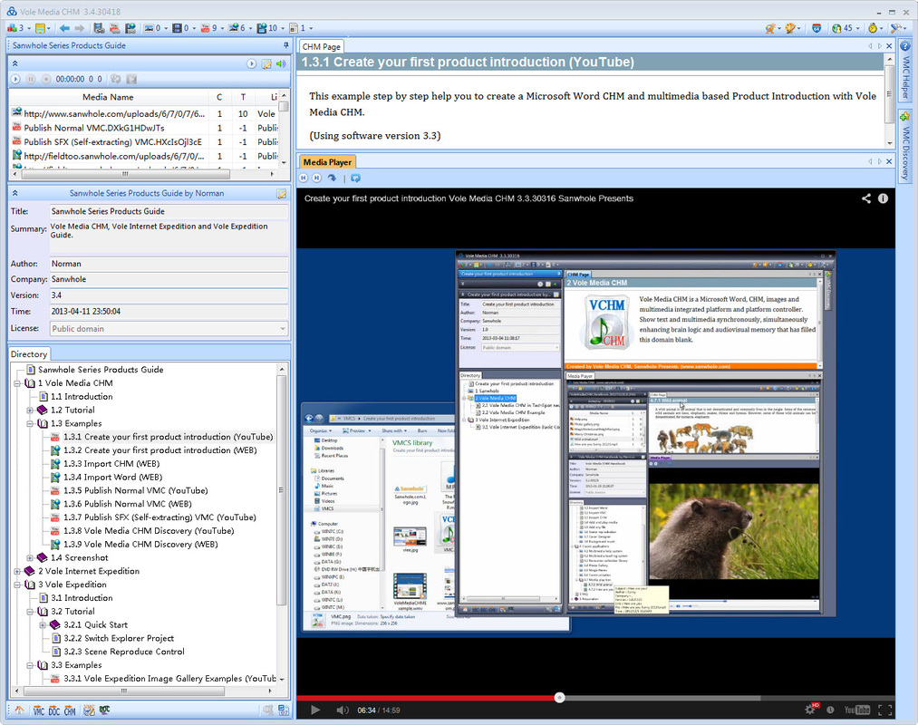
Task: Click YouTube logo in video player
Action: coord(857,710)
